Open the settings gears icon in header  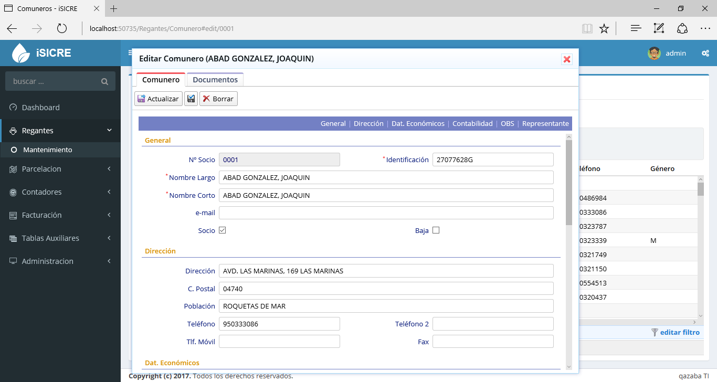point(705,53)
